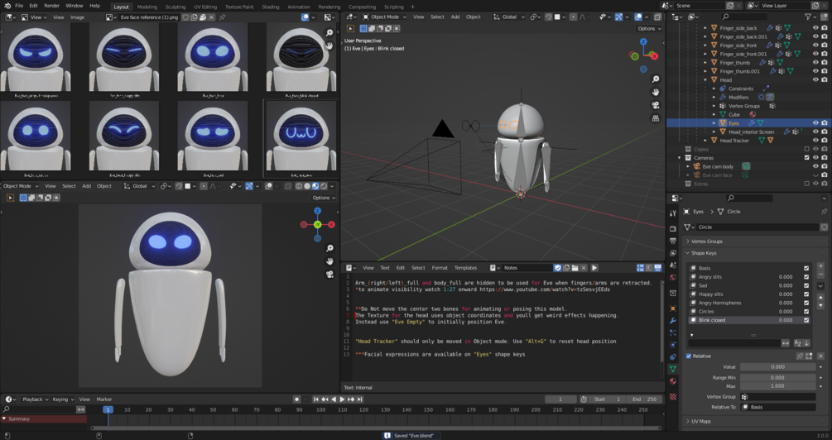832x440 pixels.
Task: Click the pan hand icon in main viewport
Action: pos(656,93)
